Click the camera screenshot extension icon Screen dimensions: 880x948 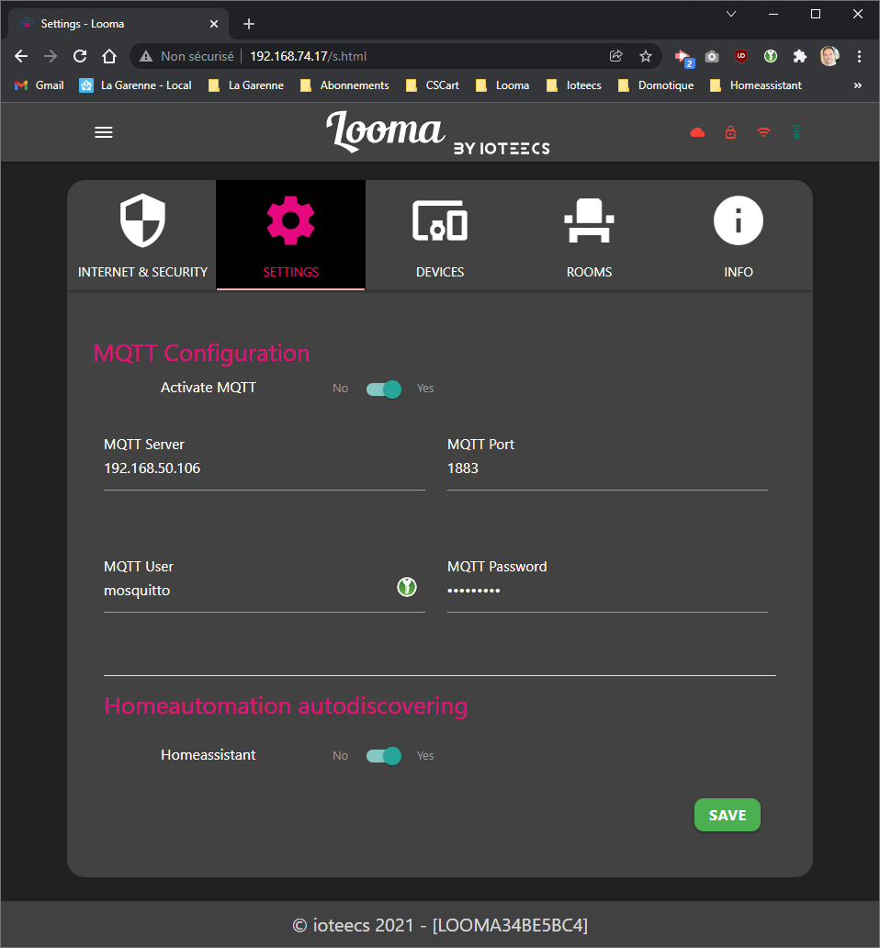click(712, 56)
